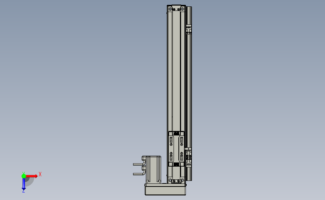
Task: Select the motor housing next to the rail
Action: (153, 170)
